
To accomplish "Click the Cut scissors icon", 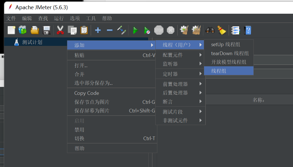I will (x=60, y=30).
